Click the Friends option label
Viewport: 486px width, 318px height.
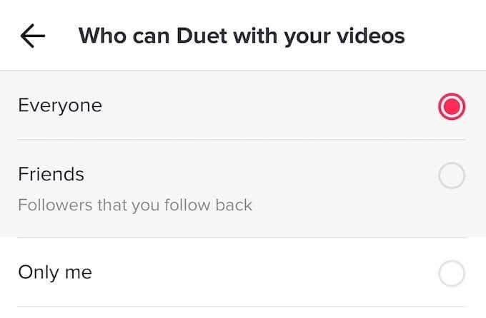tap(51, 174)
